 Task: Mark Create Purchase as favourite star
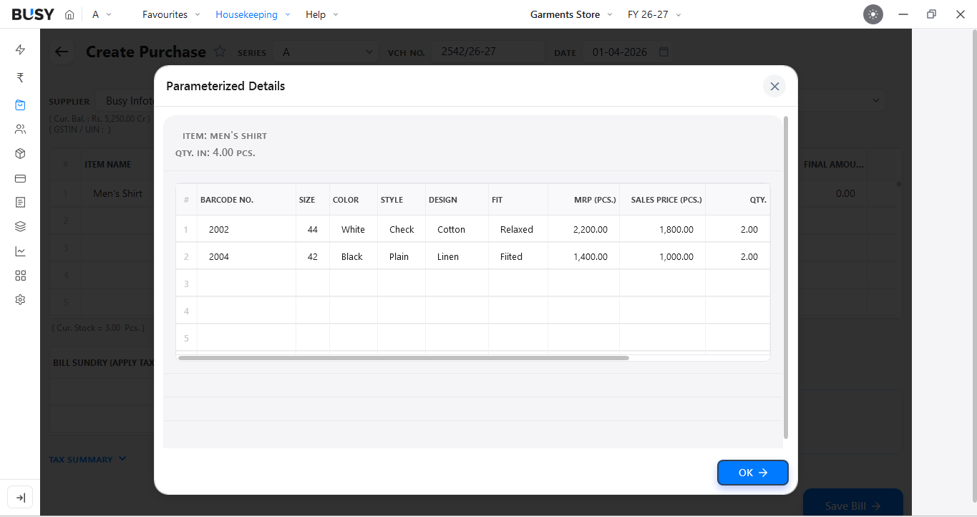click(220, 52)
